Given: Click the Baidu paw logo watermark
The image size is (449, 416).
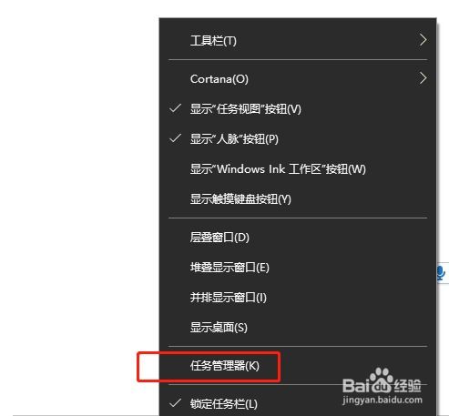Looking at the screenshot, I should click(x=382, y=381).
